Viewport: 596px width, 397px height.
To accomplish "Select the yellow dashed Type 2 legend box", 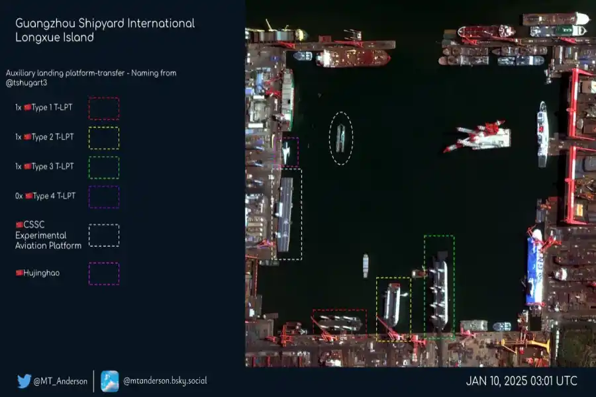I will coord(104,138).
